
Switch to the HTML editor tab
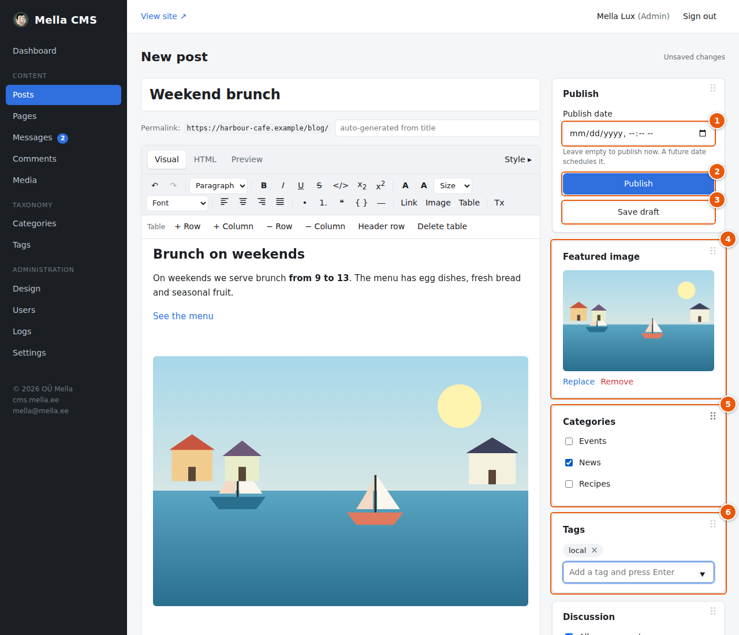coord(205,159)
